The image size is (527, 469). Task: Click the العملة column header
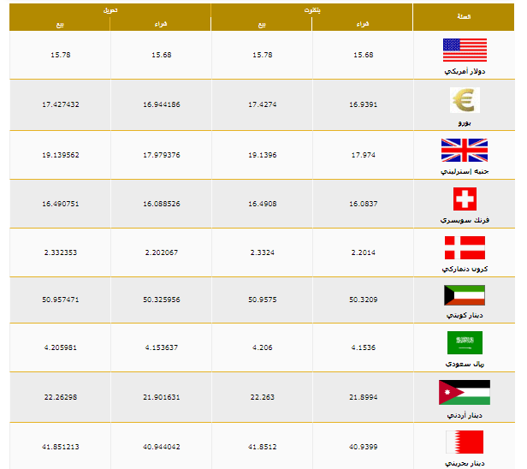pos(464,17)
